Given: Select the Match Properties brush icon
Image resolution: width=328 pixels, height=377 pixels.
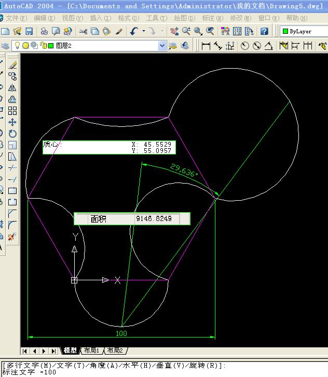Looking at the screenshot, I should coord(119,31).
